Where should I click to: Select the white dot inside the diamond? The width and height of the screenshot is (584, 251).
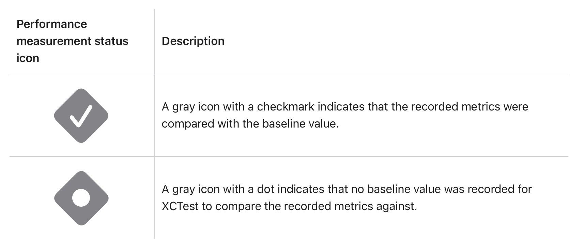click(81, 198)
